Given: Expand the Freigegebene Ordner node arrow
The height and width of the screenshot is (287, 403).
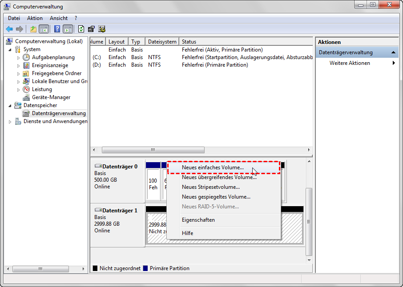Looking at the screenshot, I should [x=18, y=74].
